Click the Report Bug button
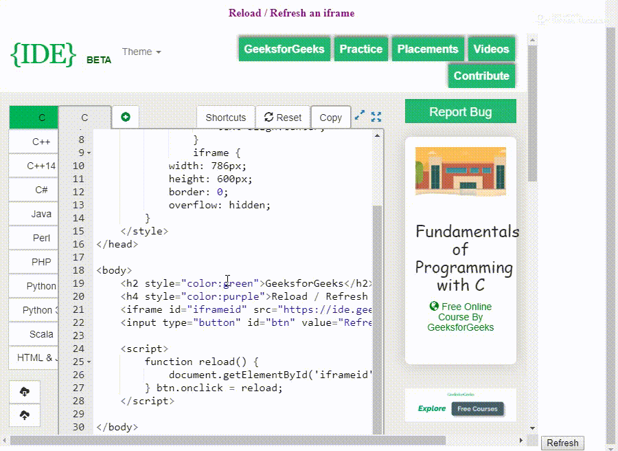This screenshot has width=618, height=451. (x=460, y=111)
